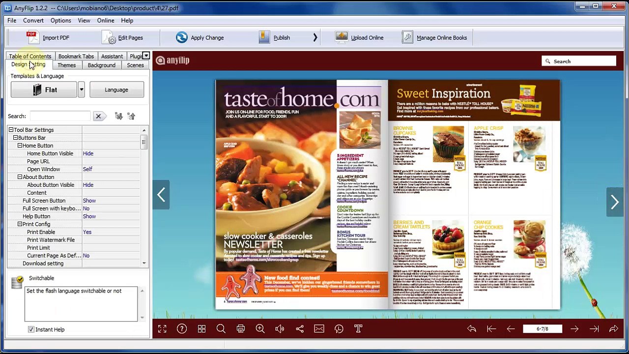Toggle Instant Help checkbox
Image resolution: width=629 pixels, height=354 pixels.
click(x=31, y=329)
